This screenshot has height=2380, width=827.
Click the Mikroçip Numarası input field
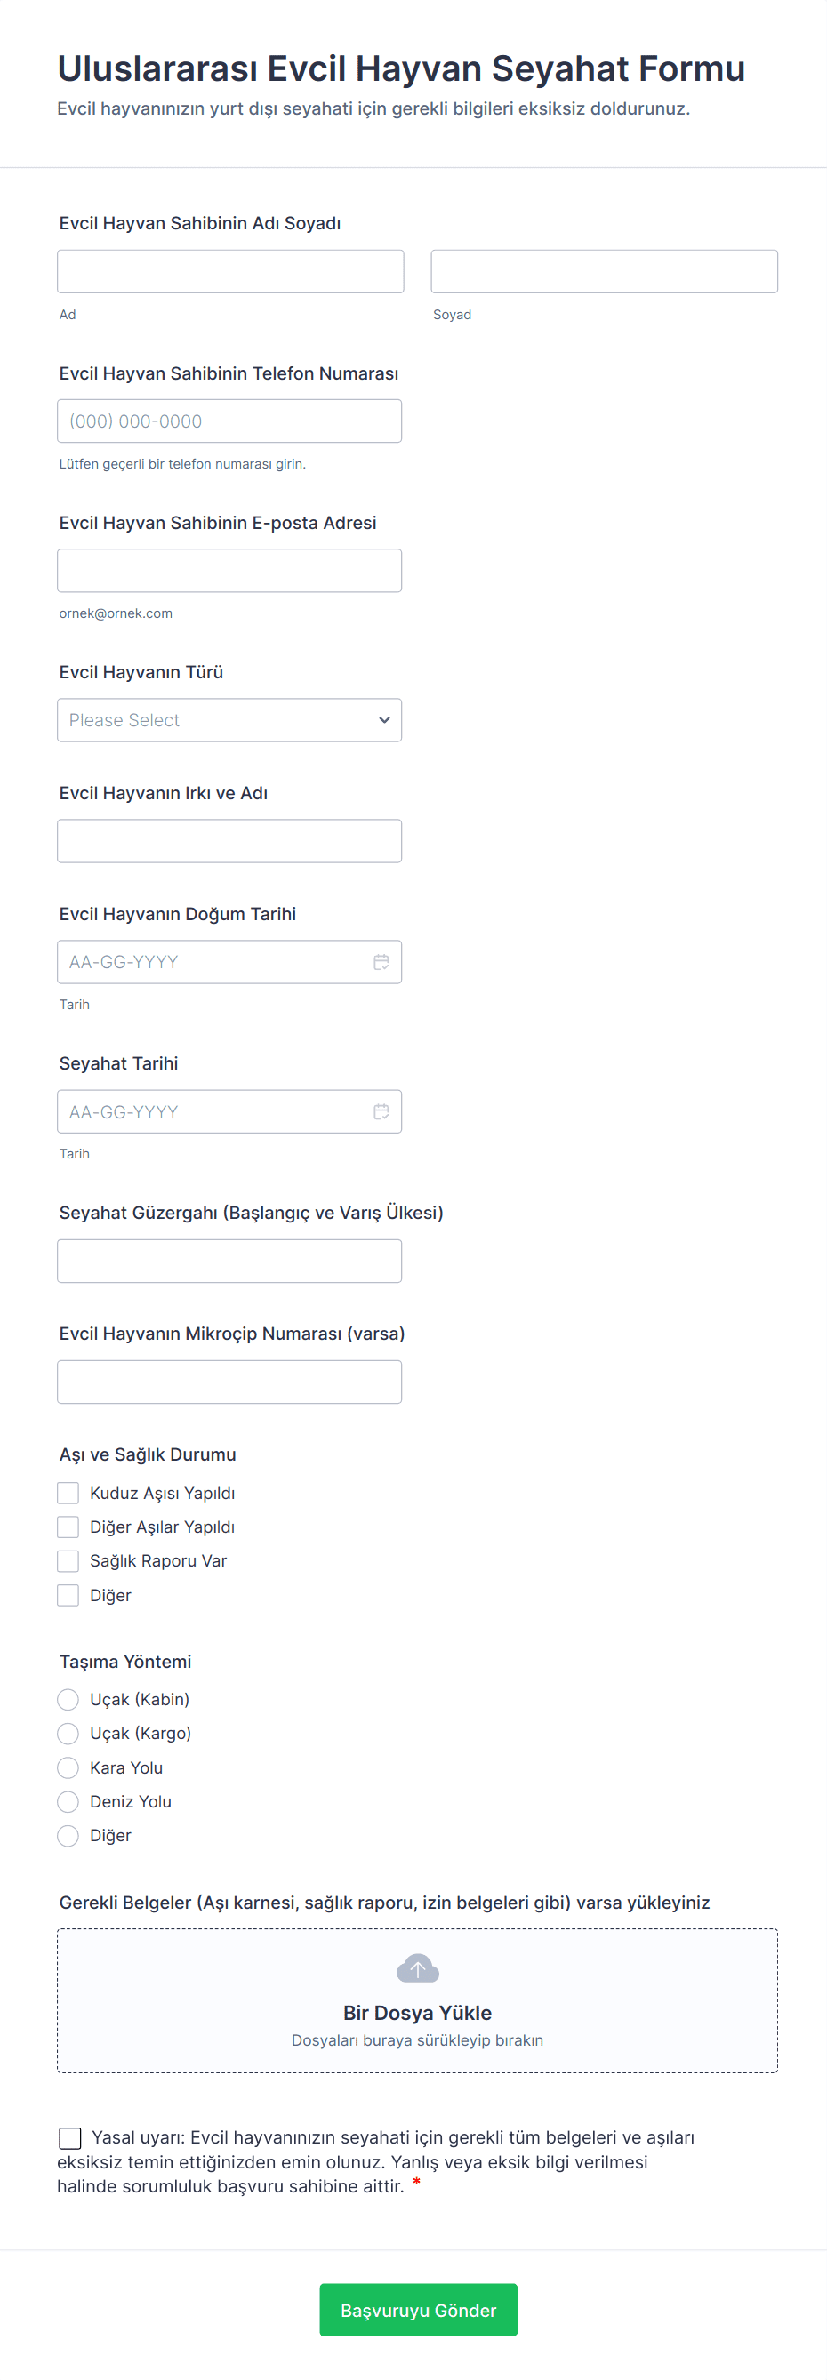[x=229, y=1382]
